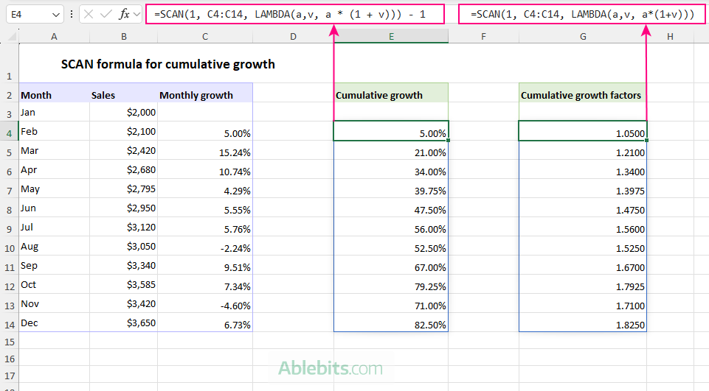Select the $2,420 sales cell
709x391 pixels.
(x=123, y=150)
